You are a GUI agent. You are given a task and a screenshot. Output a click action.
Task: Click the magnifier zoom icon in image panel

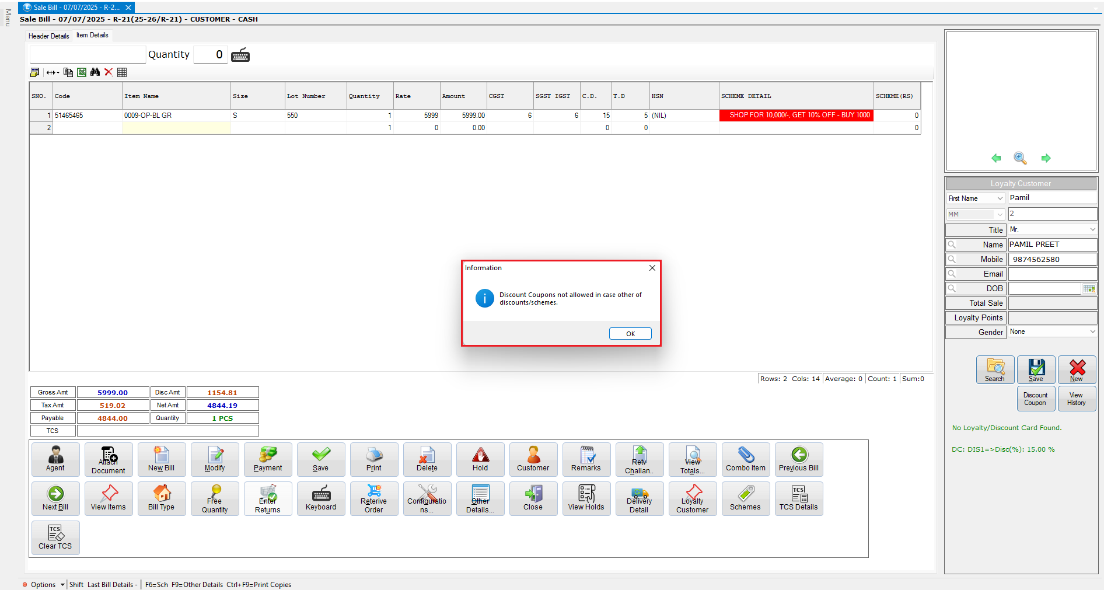1020,158
